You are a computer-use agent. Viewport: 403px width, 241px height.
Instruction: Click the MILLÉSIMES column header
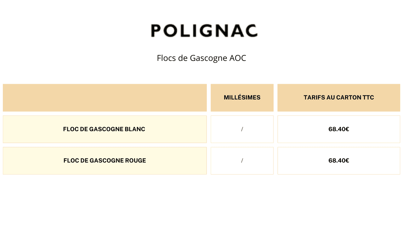(x=242, y=98)
